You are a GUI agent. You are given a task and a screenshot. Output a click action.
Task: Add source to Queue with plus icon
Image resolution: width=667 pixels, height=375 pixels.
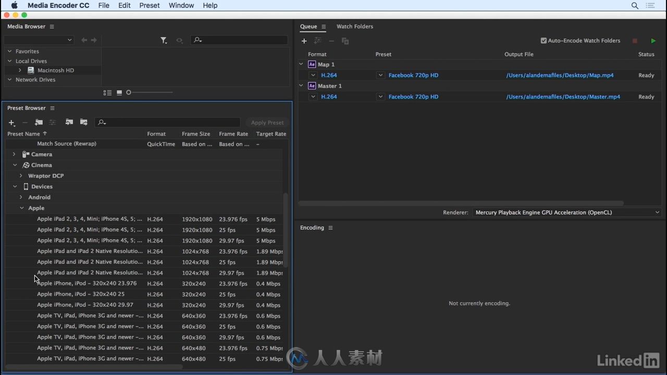[x=304, y=41]
